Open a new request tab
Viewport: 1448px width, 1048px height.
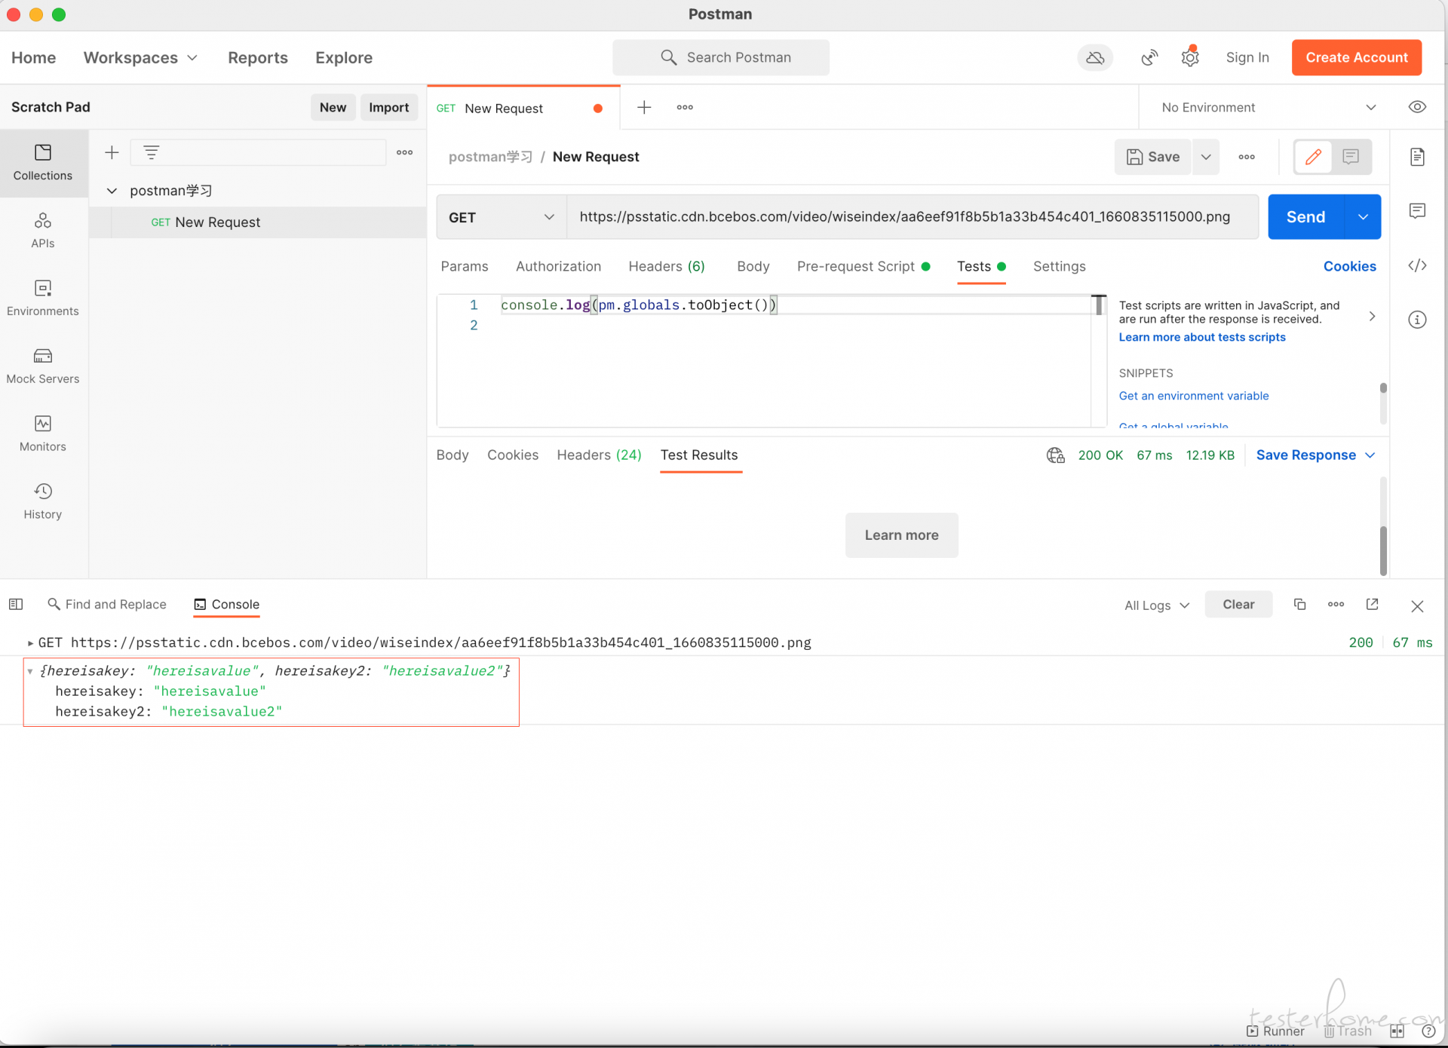click(644, 107)
